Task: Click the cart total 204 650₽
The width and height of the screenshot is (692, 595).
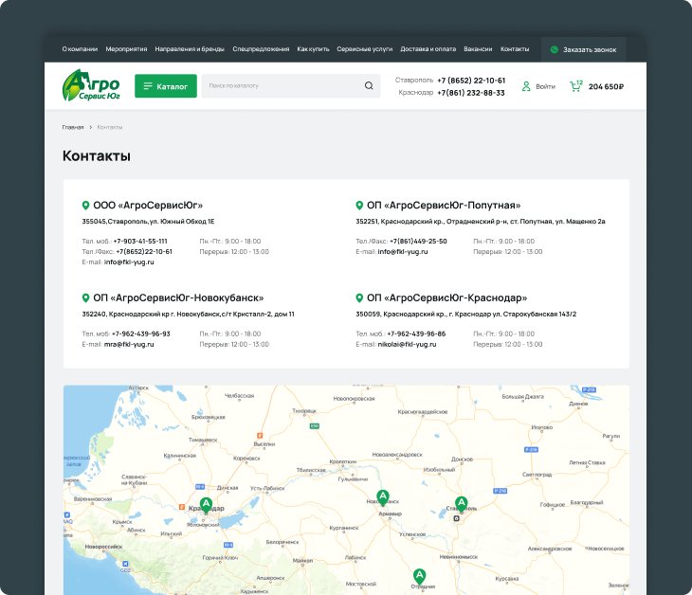Action: [x=606, y=86]
